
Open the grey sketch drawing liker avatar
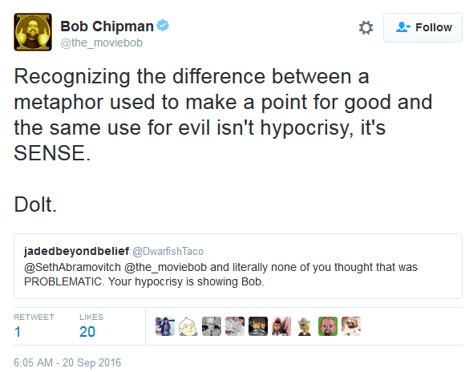click(x=235, y=326)
